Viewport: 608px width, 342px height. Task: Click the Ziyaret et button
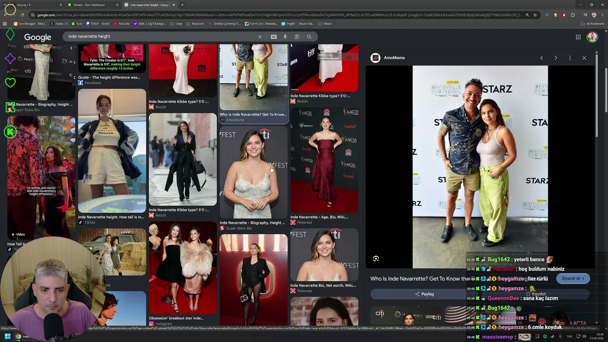573,278
